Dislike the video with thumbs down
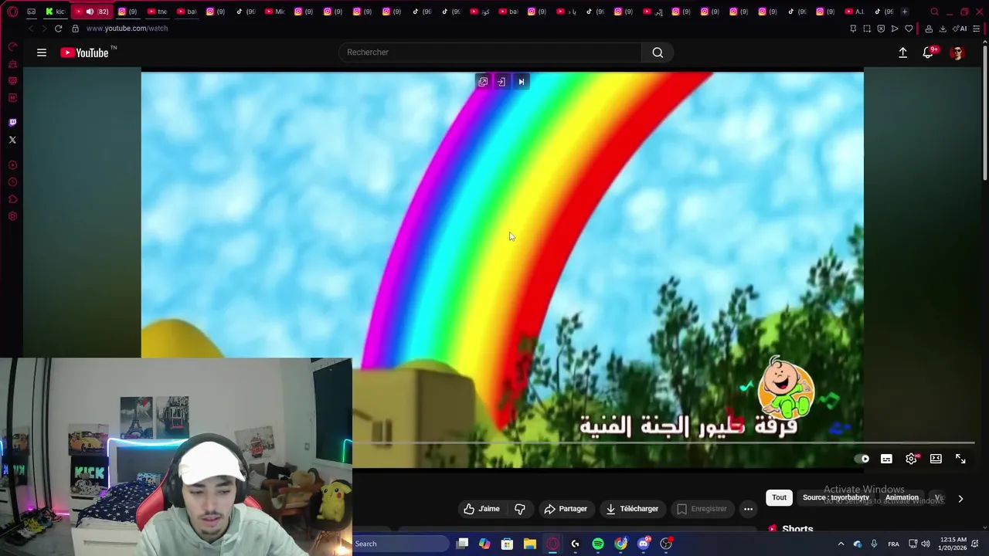Screen dimensions: 989x556 (x=520, y=509)
